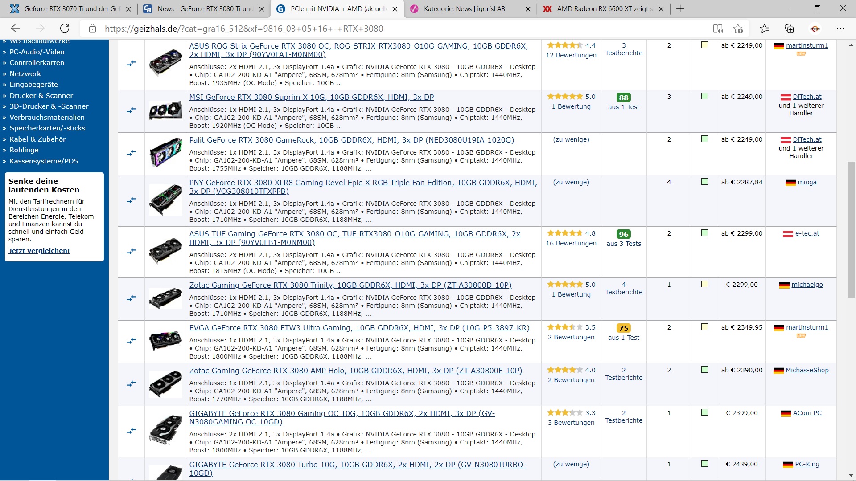This screenshot has height=481, width=856.
Task: Tick checkbox for GIGABYTE Gaming OC 10G
Action: [x=704, y=412]
